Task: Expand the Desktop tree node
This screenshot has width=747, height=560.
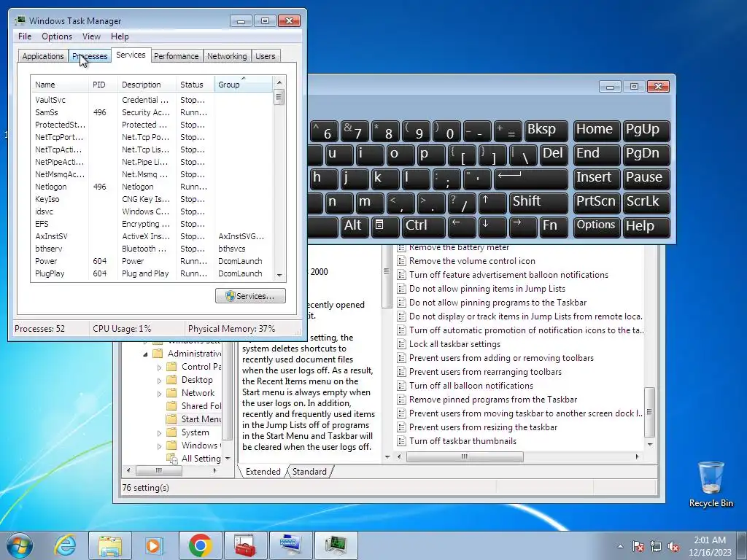Action: (160, 381)
